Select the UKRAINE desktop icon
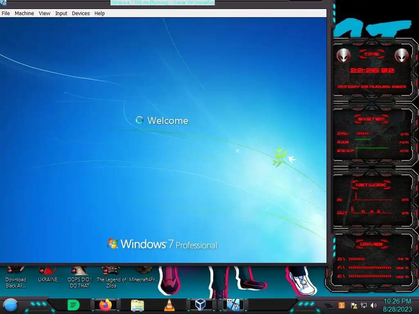Screen dimensions: 419x314 pyautogui.click(x=47, y=274)
